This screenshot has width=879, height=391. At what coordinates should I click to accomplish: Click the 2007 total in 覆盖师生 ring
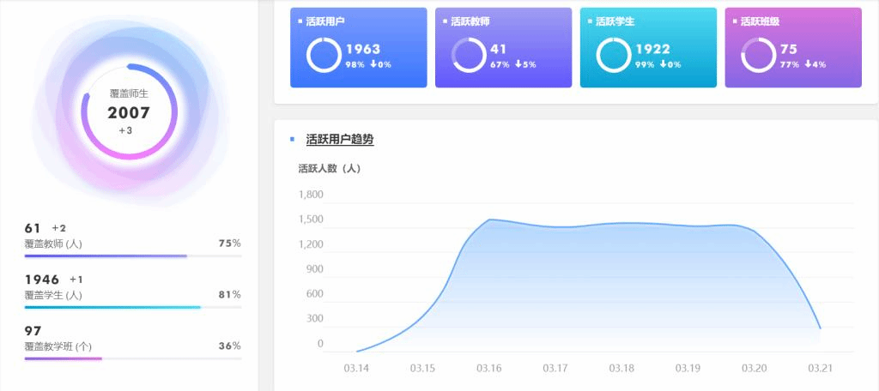pyautogui.click(x=129, y=112)
